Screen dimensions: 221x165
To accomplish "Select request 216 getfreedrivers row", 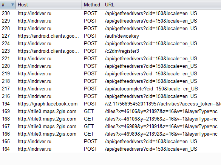I will (x=110, y=96).
